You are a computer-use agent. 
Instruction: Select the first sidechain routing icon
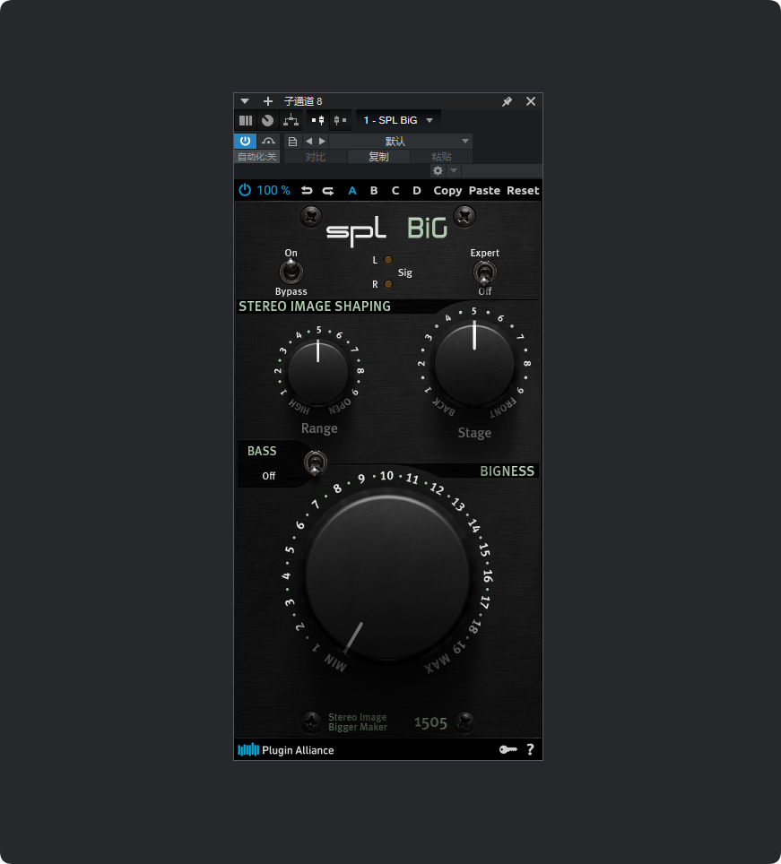[x=318, y=120]
